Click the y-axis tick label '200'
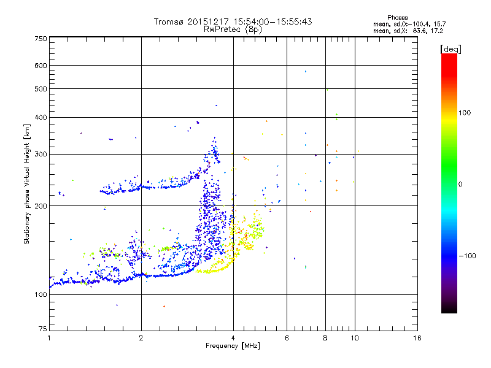Viewport: 491px width, 368px height. (x=41, y=206)
